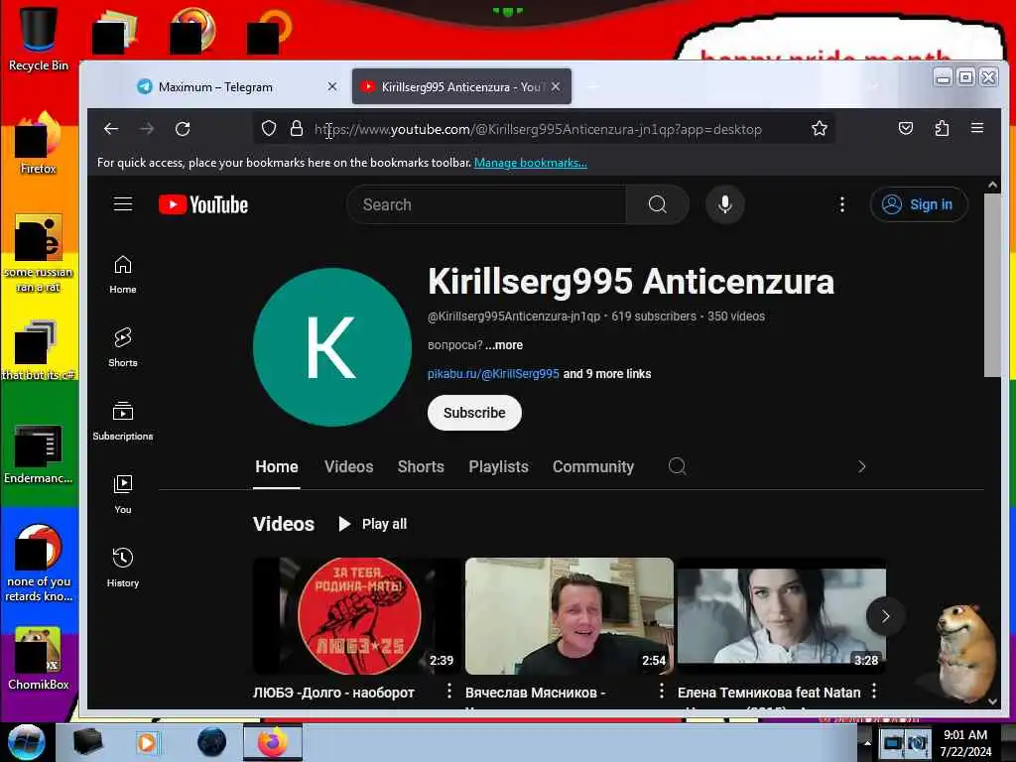
Task: Show hidden system tray icons arrow
Action: (867, 742)
